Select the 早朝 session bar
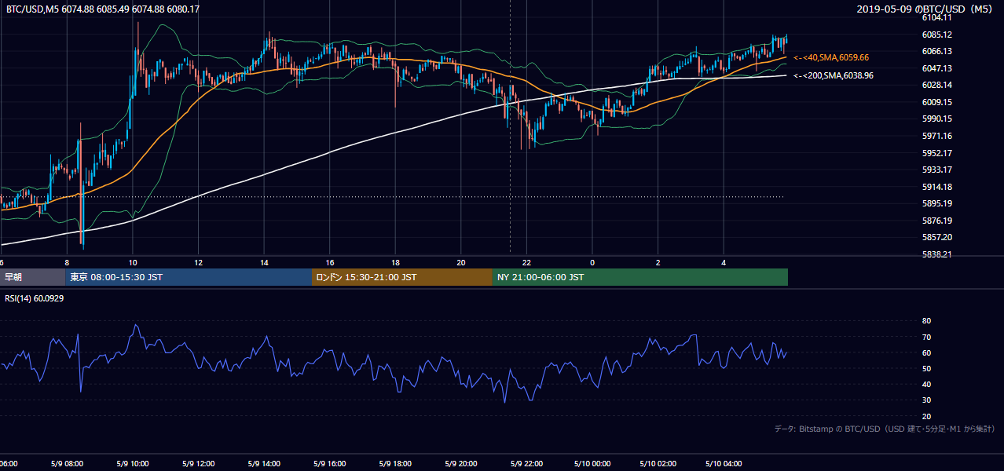The image size is (1004, 471). coord(32,277)
